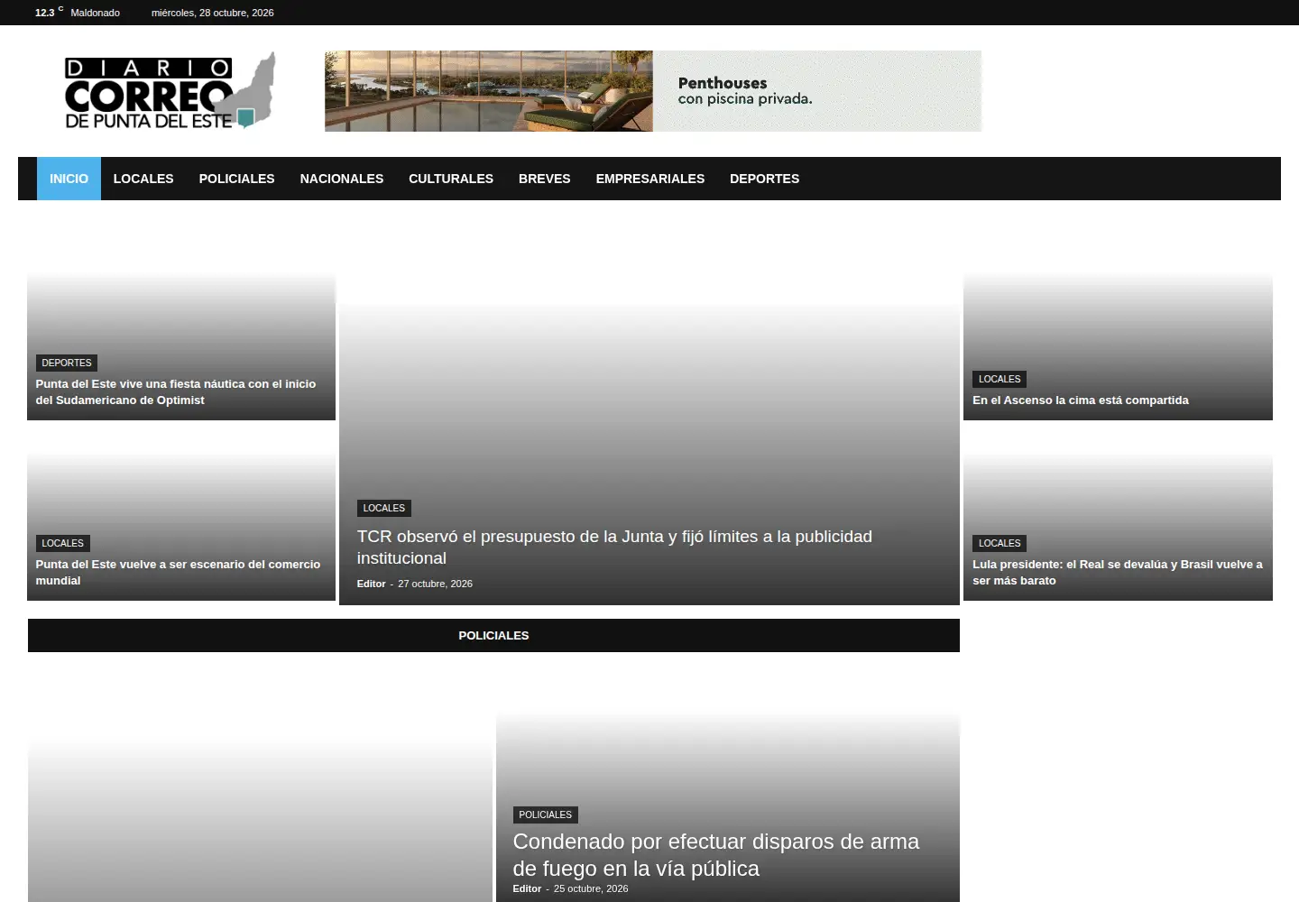
Task: Click Editor author under Condenado article
Action: click(x=527, y=888)
